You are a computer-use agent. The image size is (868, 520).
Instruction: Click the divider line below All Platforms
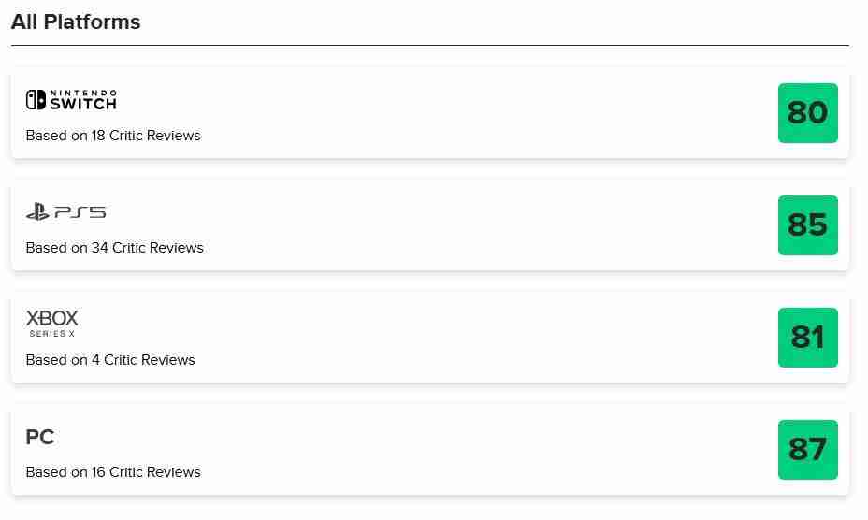(x=430, y=45)
